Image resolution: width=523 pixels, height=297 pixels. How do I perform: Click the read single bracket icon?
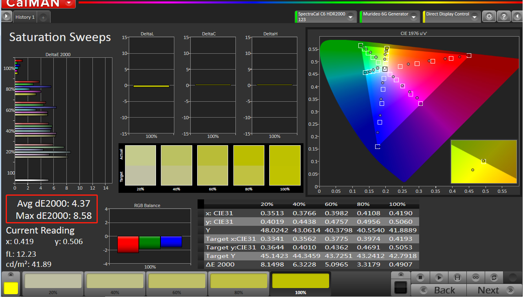pos(457,277)
